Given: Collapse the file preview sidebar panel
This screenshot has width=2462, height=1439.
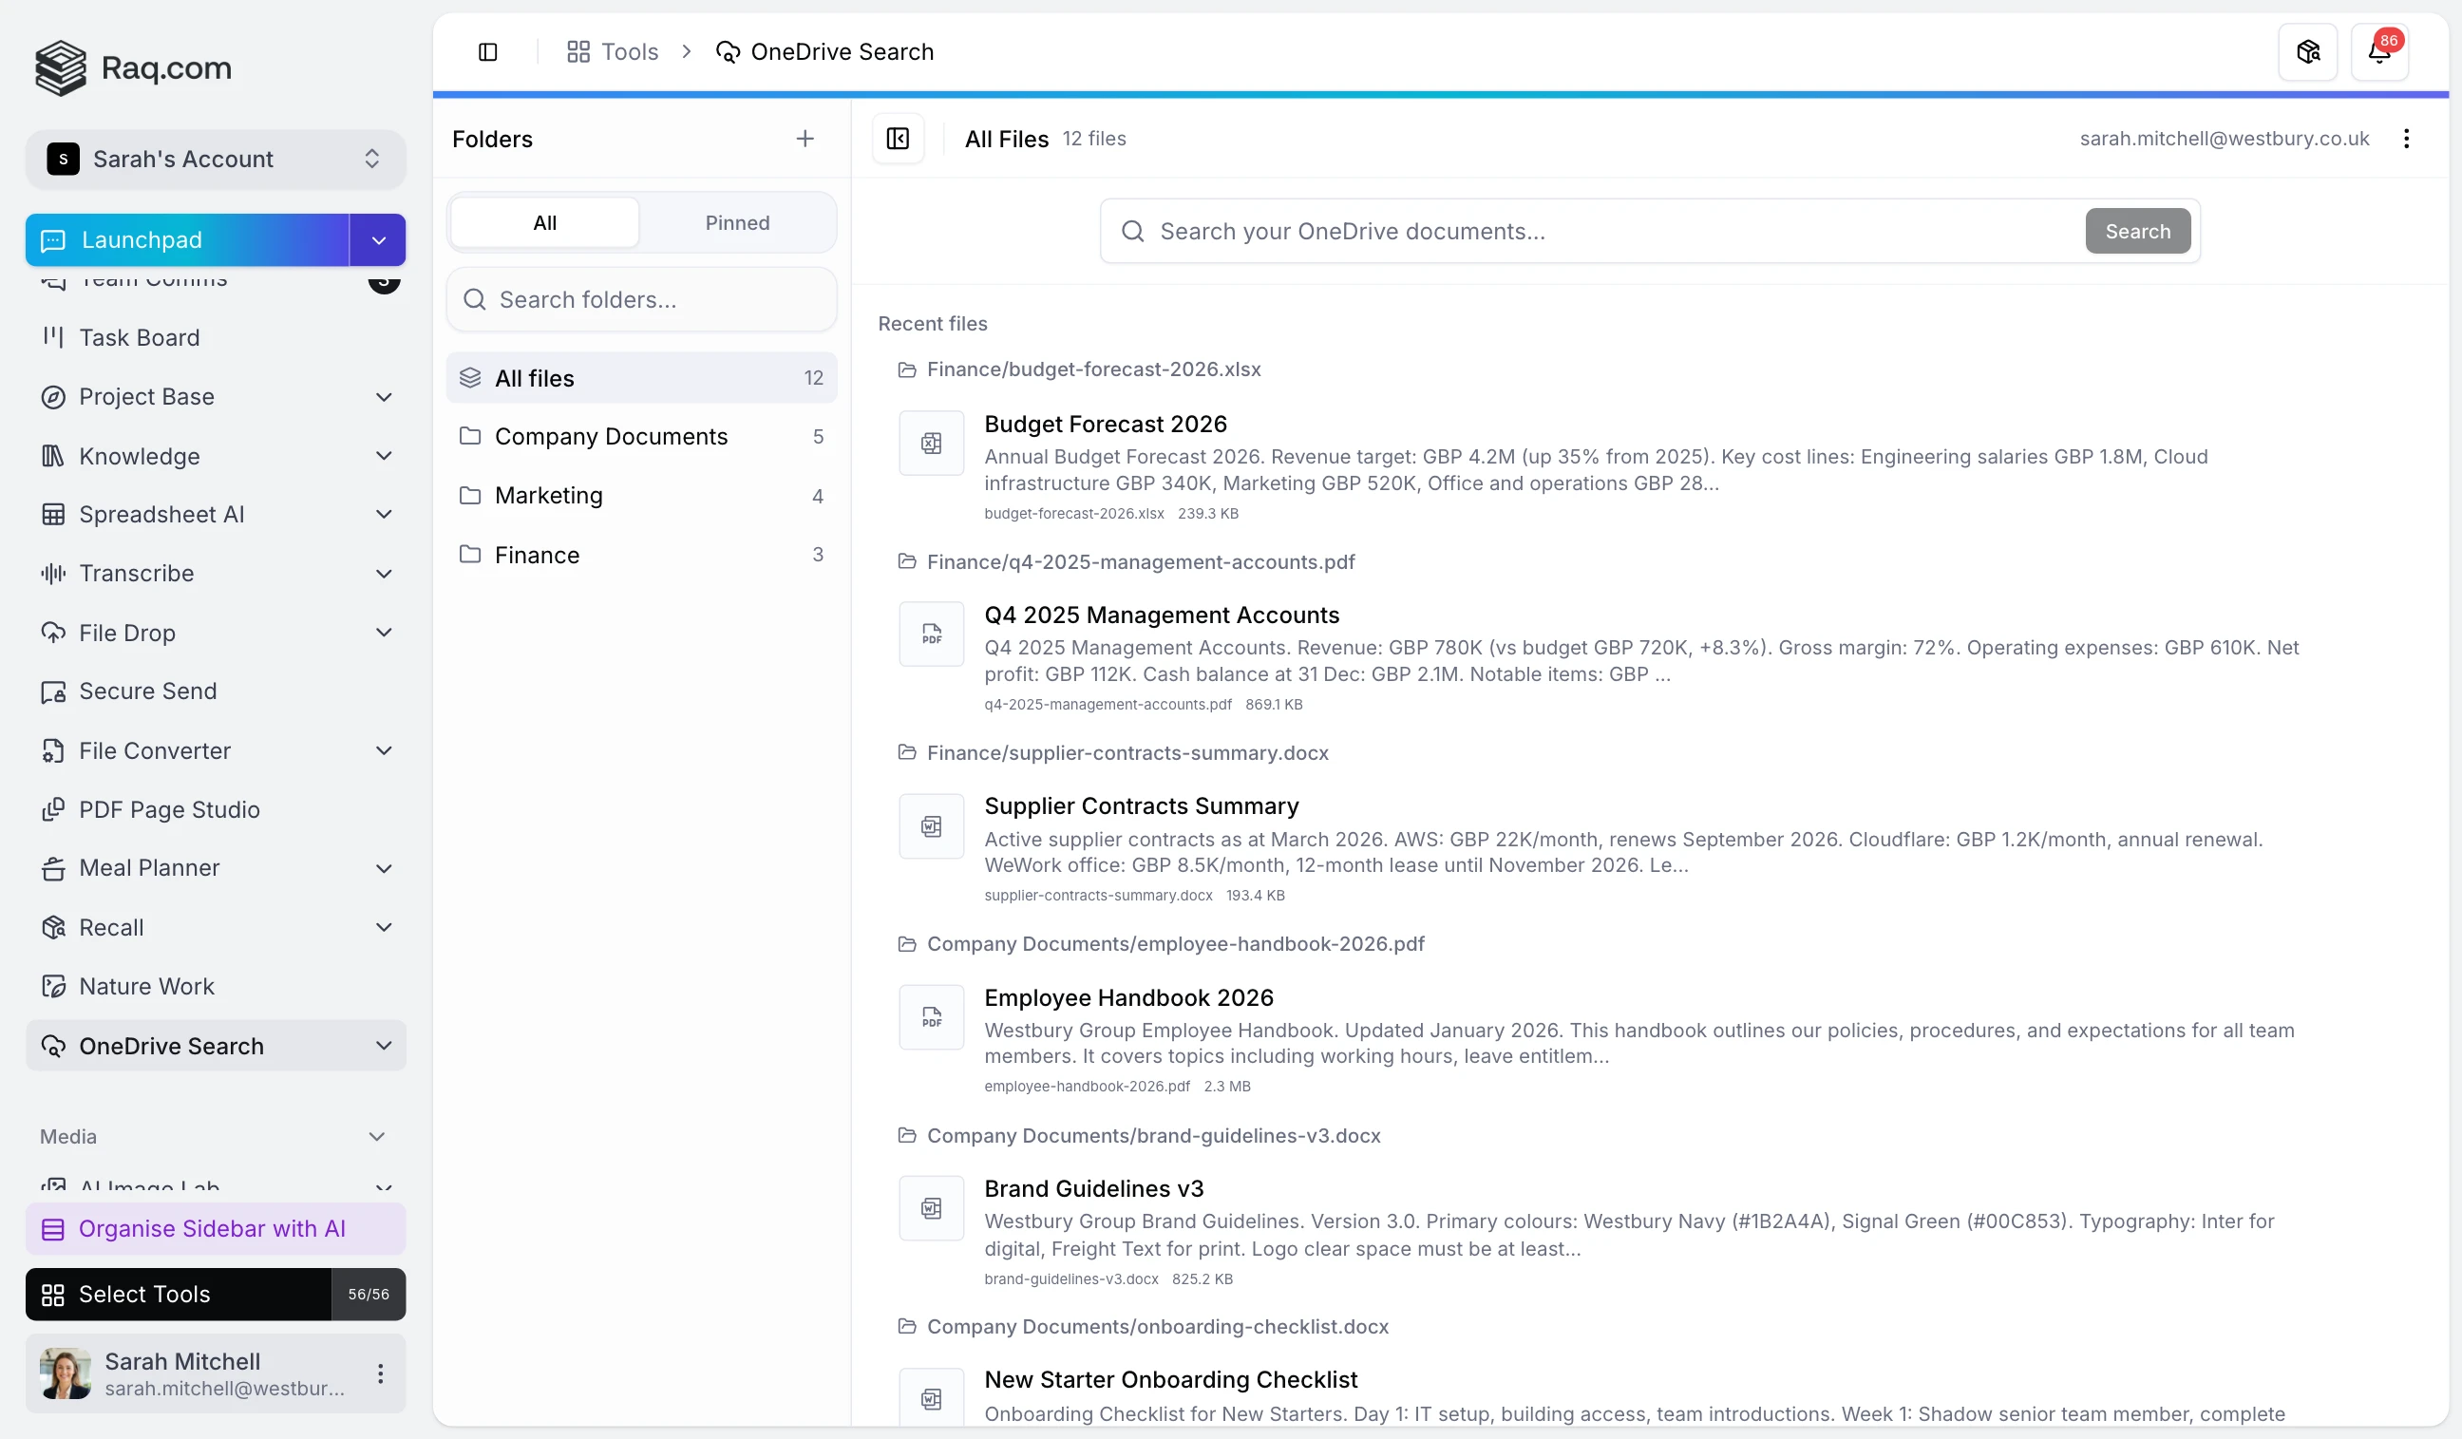Looking at the screenshot, I should 897,138.
